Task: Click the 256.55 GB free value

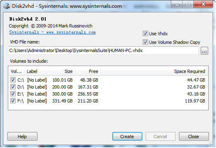Action: (88, 94)
